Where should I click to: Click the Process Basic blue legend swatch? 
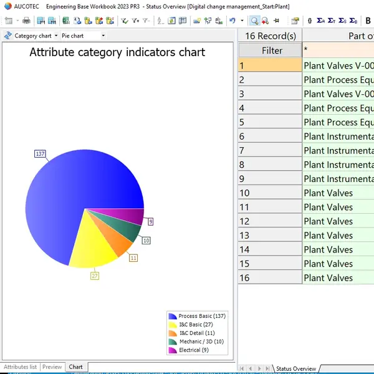173,316
